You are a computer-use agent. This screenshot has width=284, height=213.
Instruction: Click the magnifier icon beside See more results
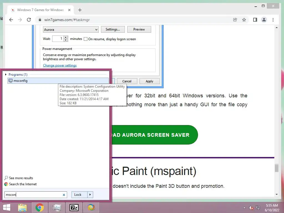(x=6, y=178)
